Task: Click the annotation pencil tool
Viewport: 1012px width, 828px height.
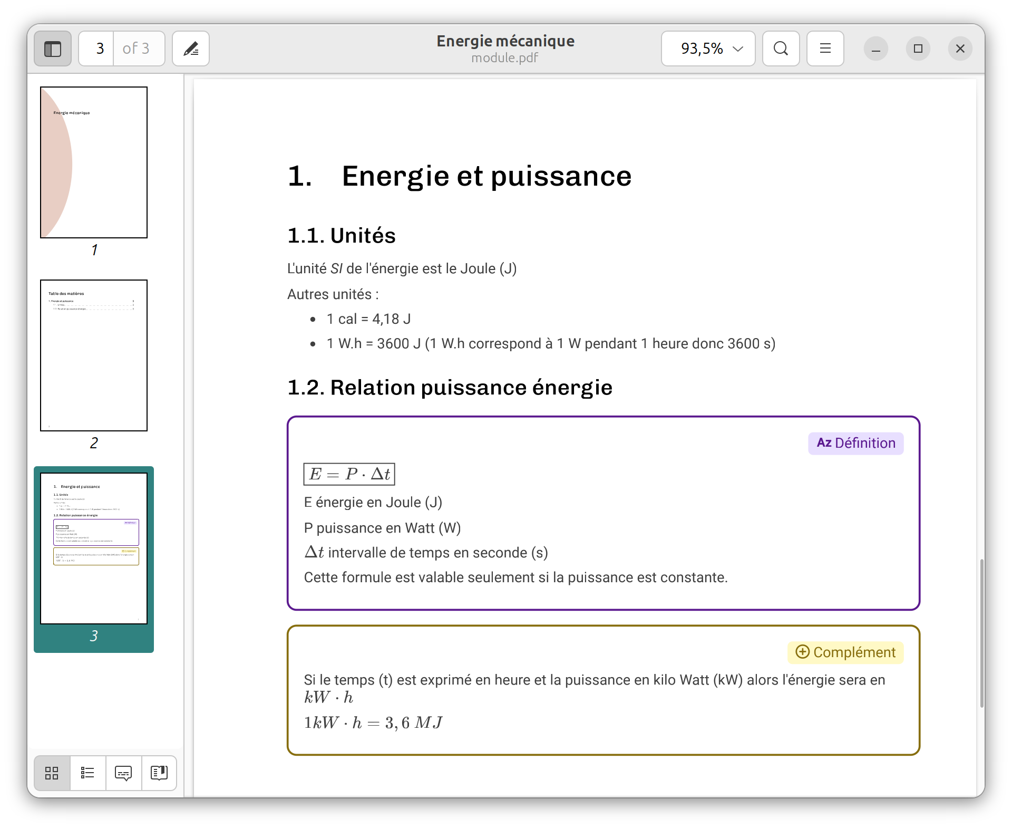Action: click(x=191, y=49)
